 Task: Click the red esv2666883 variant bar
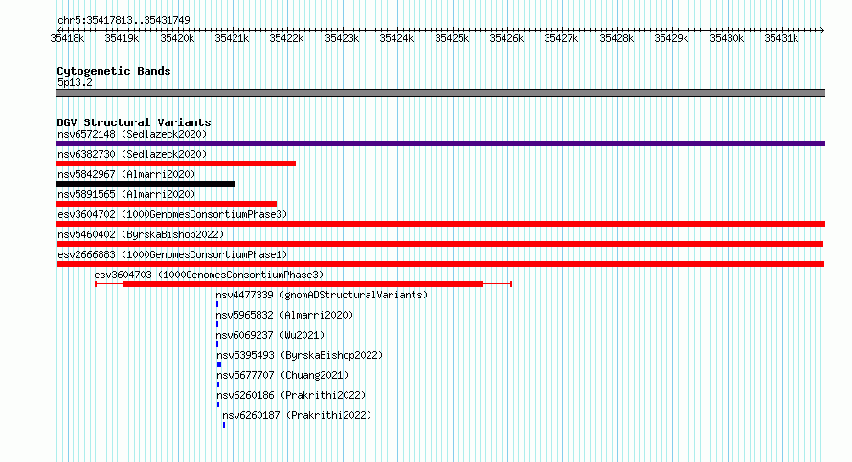click(440, 264)
